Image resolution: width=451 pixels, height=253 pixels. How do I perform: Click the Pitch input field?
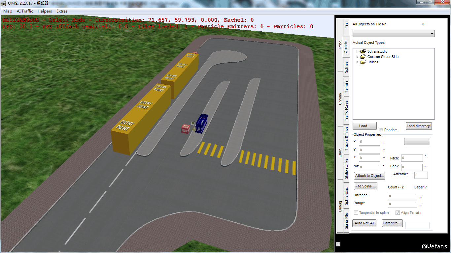pos(412,158)
